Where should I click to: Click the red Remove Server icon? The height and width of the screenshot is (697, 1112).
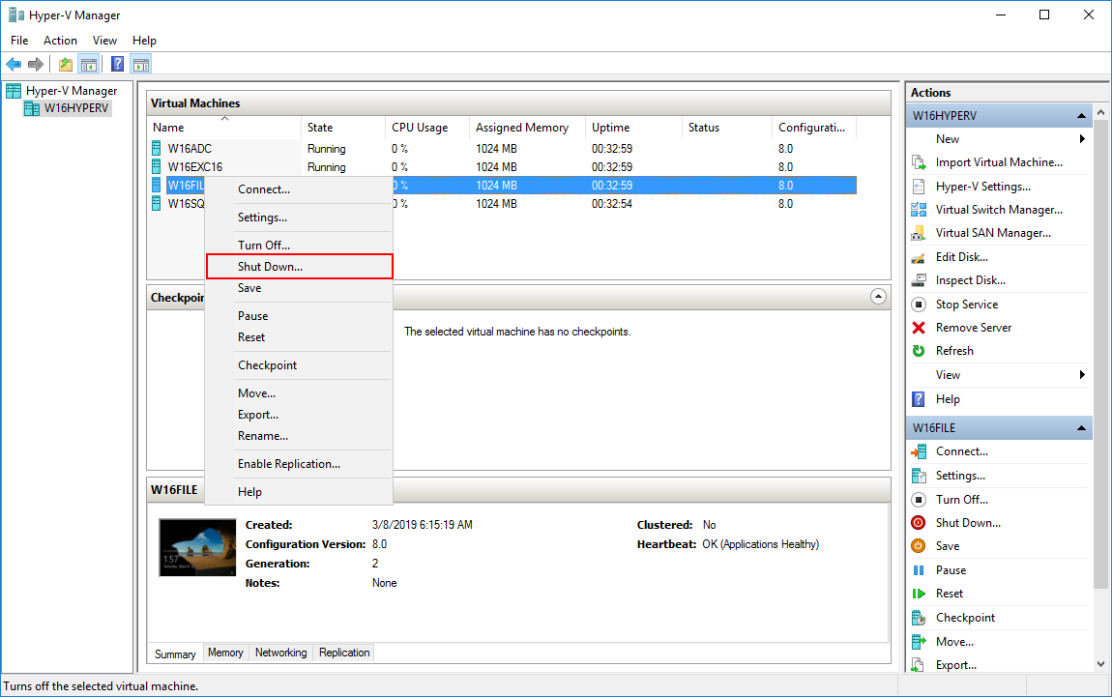919,328
